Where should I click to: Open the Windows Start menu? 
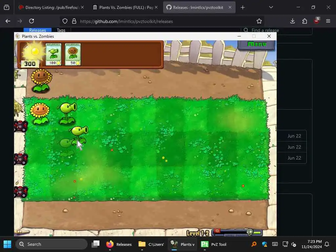pyautogui.click(x=7, y=244)
